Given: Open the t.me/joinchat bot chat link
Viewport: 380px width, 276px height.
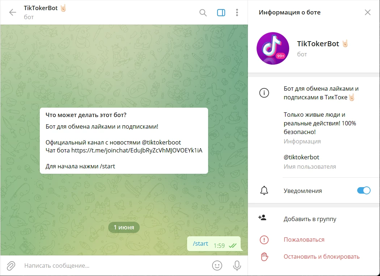Looking at the screenshot, I should pyautogui.click(x=137, y=150).
